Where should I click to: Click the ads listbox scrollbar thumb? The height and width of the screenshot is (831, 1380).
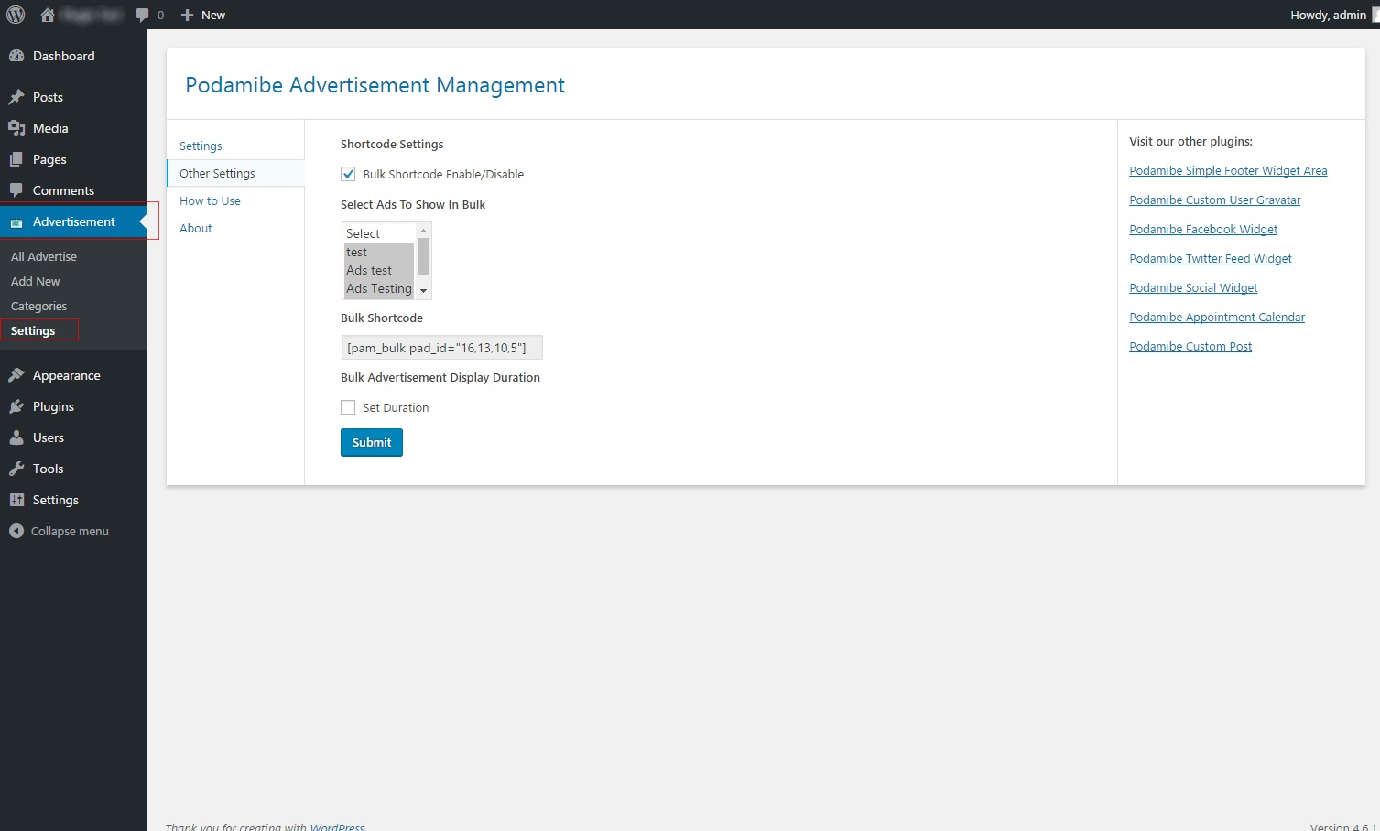point(423,256)
